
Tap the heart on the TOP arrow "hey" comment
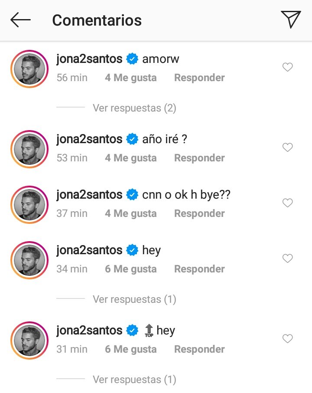point(287,339)
